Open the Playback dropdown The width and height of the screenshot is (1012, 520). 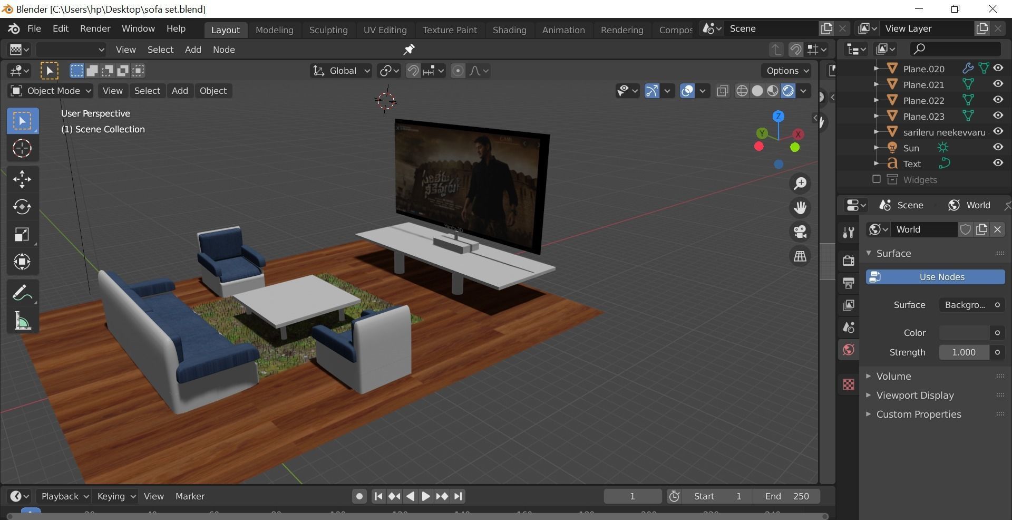pos(64,496)
